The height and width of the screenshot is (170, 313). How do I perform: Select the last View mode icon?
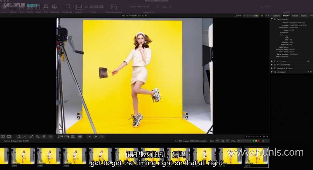tap(101, 7)
